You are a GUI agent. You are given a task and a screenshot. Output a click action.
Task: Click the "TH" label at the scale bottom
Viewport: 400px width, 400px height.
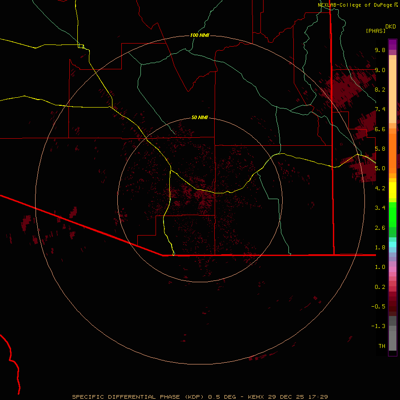point(382,346)
